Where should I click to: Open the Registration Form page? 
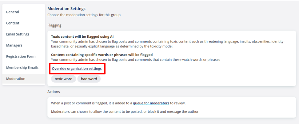[24, 56]
